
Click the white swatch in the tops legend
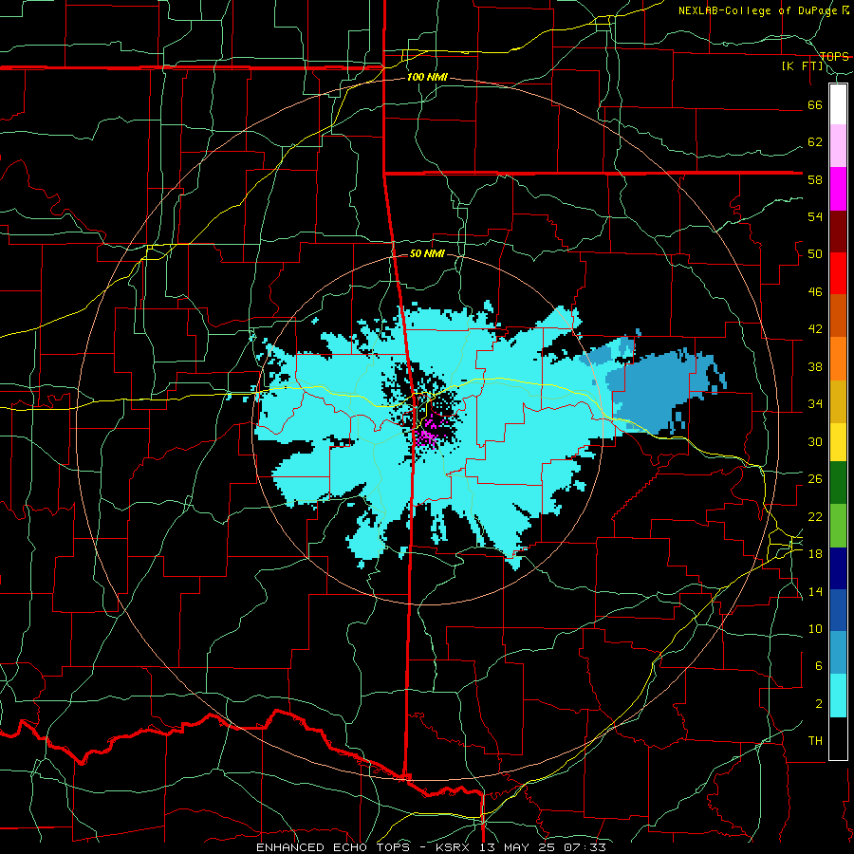click(x=838, y=104)
